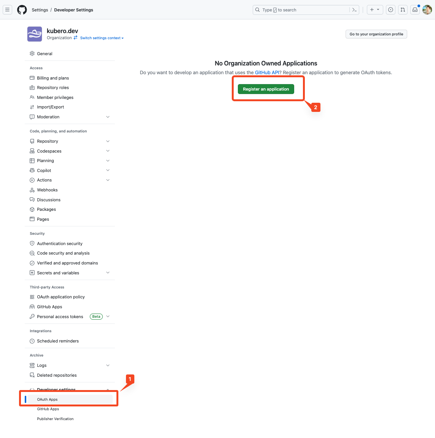Expand the Moderation section chevron
The image size is (435, 438).
pyautogui.click(x=108, y=117)
